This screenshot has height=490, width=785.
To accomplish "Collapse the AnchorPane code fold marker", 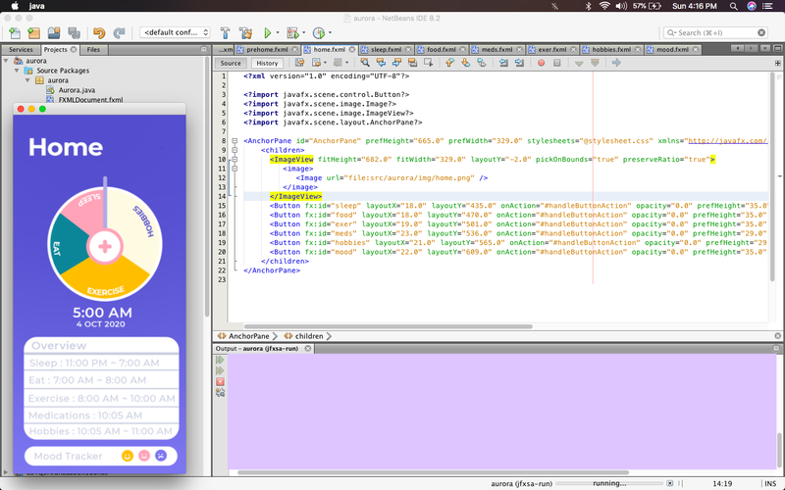I will 235,141.
